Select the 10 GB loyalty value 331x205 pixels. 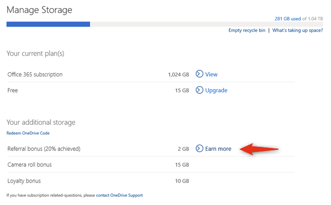point(182,181)
